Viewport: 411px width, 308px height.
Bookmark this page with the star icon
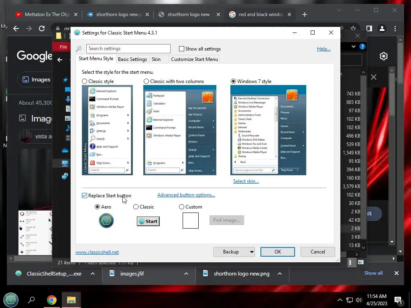(353, 28)
